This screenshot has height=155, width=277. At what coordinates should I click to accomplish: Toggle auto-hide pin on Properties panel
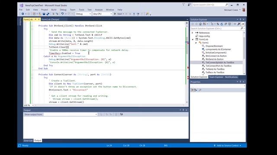coord(241,82)
